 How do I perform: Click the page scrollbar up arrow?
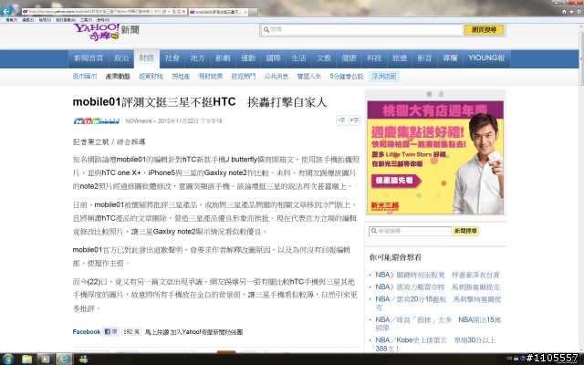(x=581, y=28)
